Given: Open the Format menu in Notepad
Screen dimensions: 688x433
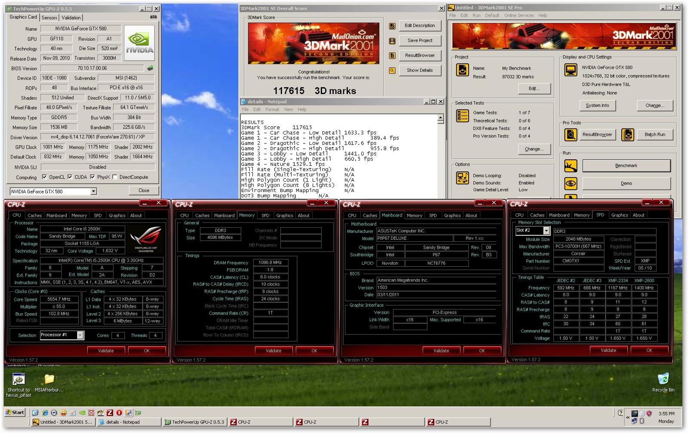Looking at the screenshot, I should coord(272,110).
